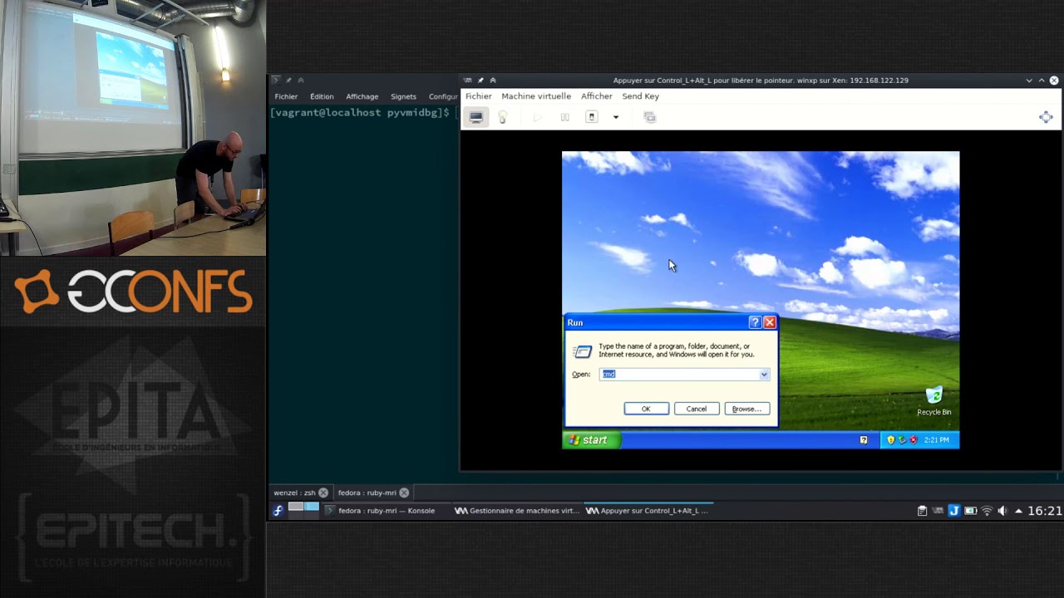Click the Run dialog help question button

[755, 322]
